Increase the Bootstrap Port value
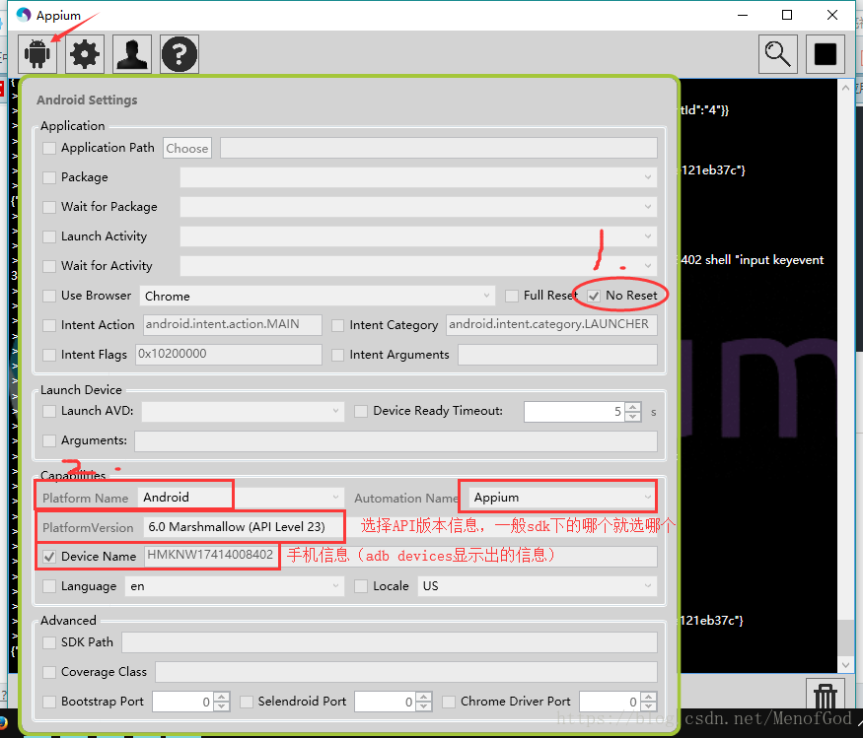 [222, 698]
